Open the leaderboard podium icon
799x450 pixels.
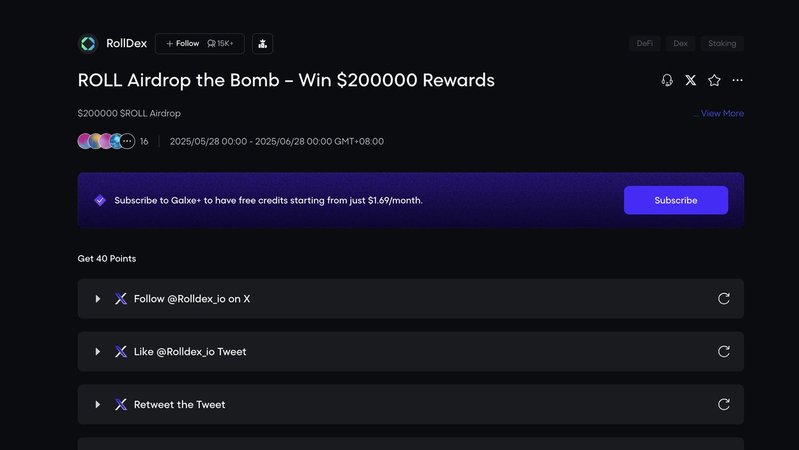[x=262, y=44]
